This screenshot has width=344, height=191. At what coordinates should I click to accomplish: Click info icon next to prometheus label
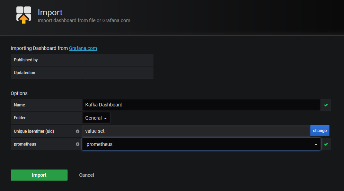point(78,144)
